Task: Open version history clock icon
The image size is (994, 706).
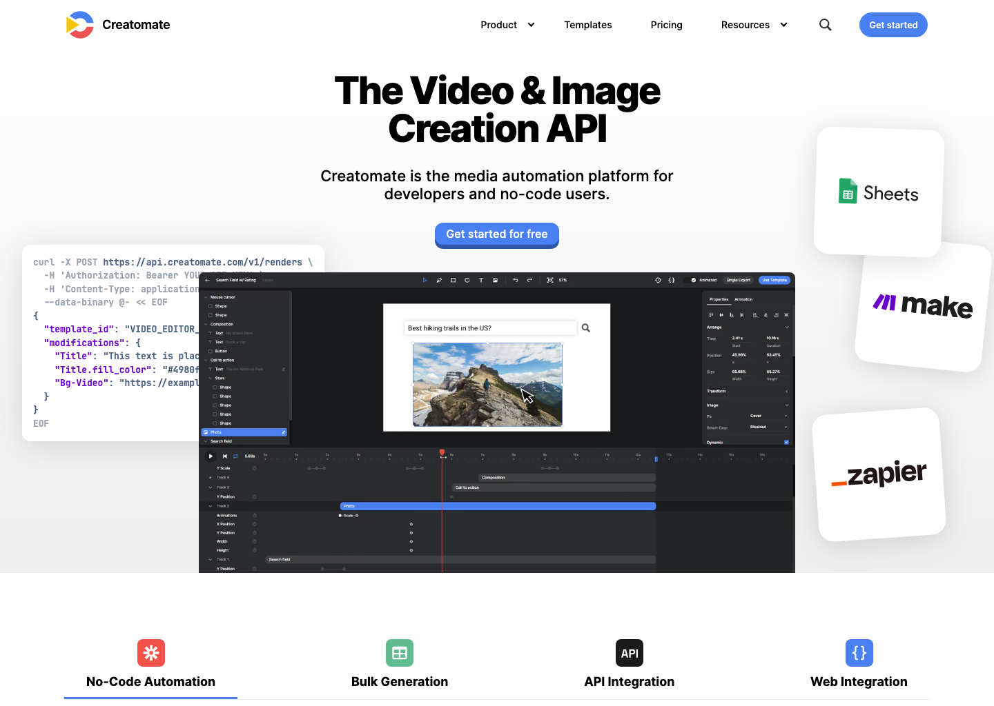Action: click(x=658, y=281)
